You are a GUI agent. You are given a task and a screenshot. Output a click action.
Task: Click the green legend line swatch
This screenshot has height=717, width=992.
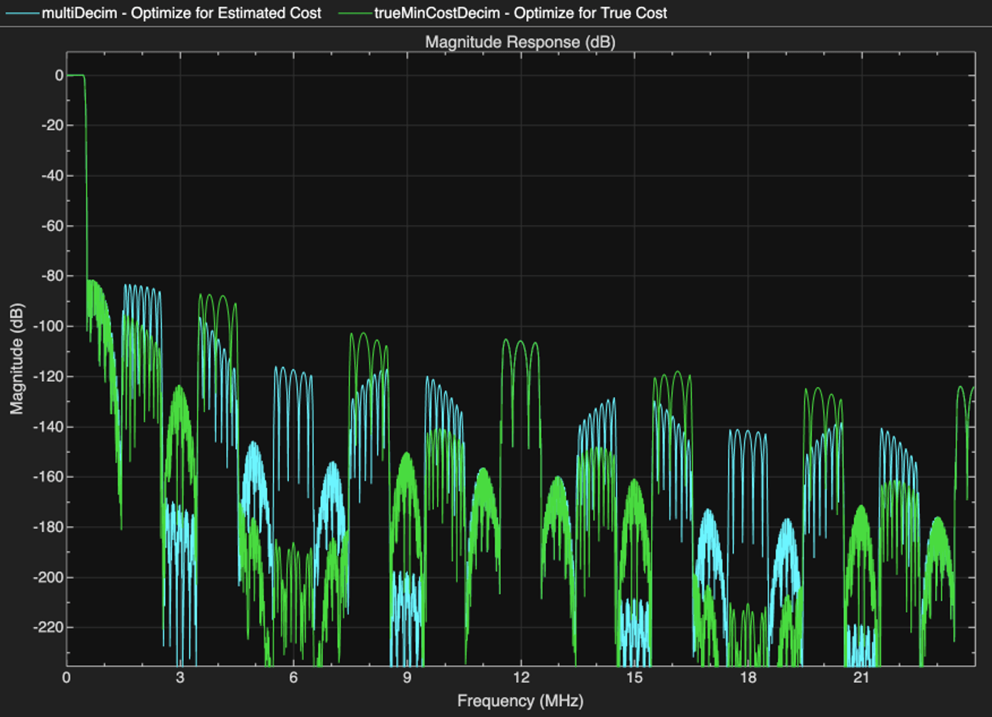(x=354, y=14)
